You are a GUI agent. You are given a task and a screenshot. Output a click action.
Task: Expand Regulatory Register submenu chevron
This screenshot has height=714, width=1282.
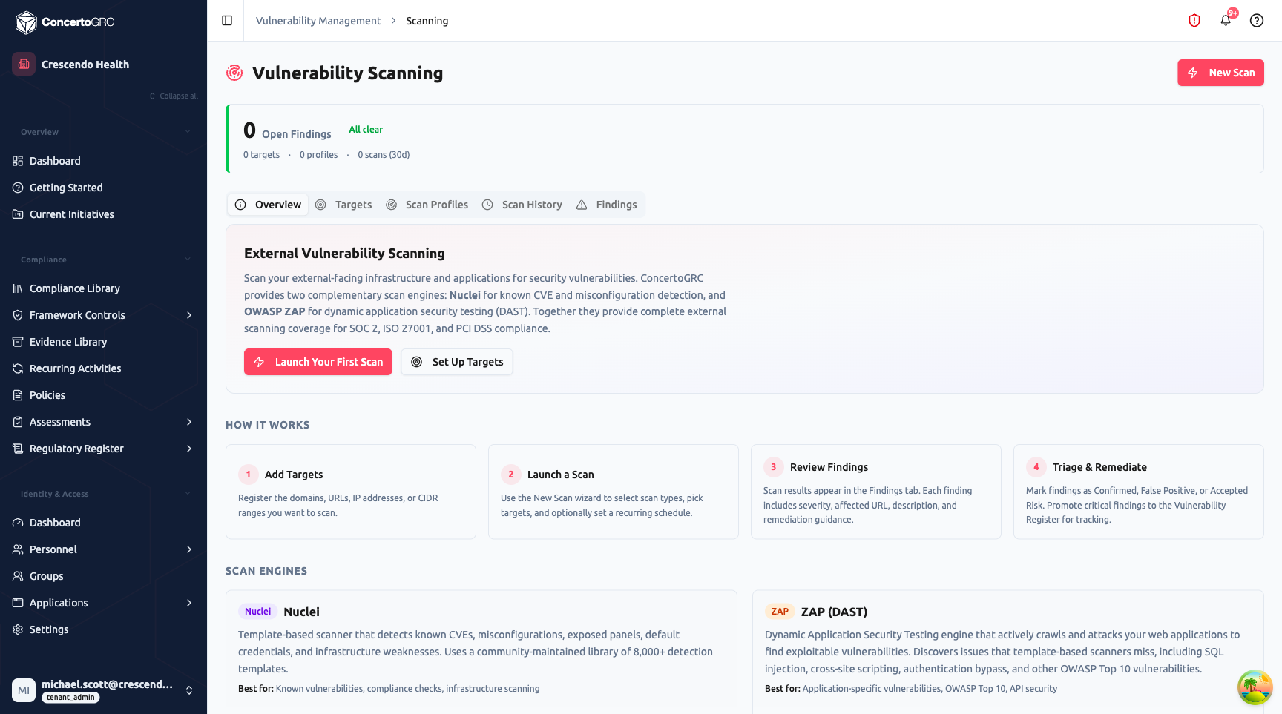click(x=189, y=449)
